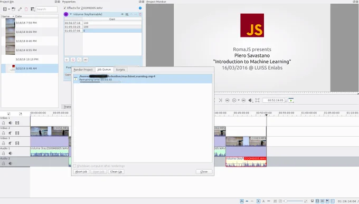Screen dimensions: 359x204
Task: Uncheck Effects for ZOOM0005.WAV checkbox
Action: [x=65, y=8]
